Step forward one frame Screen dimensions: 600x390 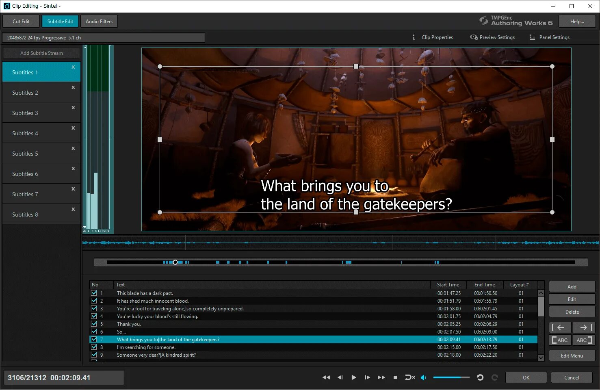coord(367,377)
